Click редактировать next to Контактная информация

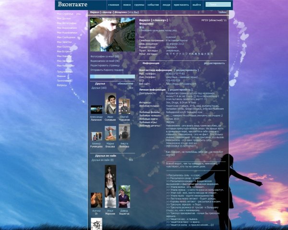(x=186, y=70)
